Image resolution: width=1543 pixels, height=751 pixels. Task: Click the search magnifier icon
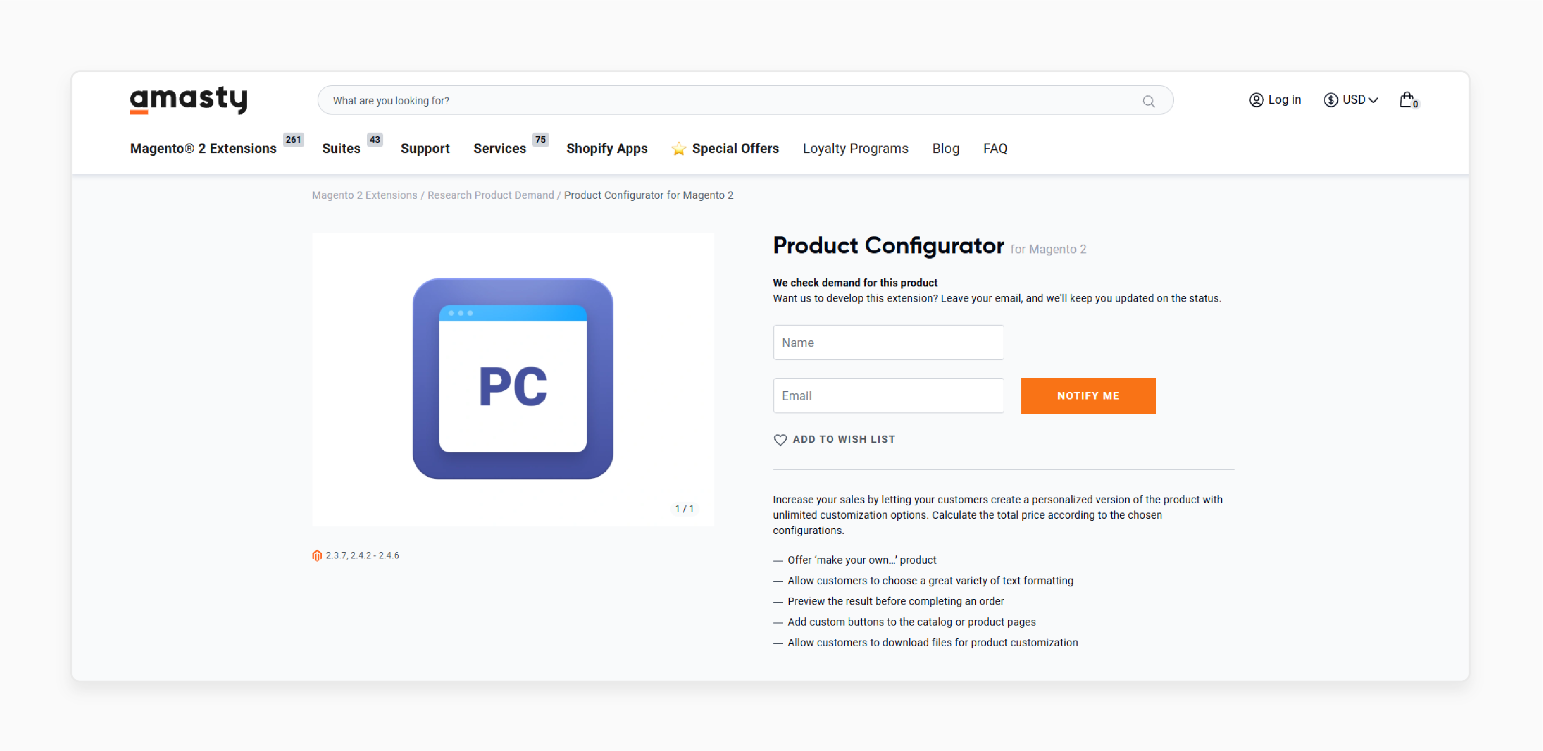point(1148,101)
